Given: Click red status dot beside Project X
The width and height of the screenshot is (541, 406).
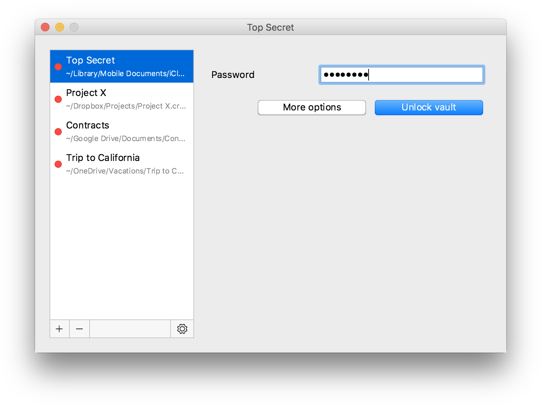Looking at the screenshot, I should pyautogui.click(x=58, y=99).
